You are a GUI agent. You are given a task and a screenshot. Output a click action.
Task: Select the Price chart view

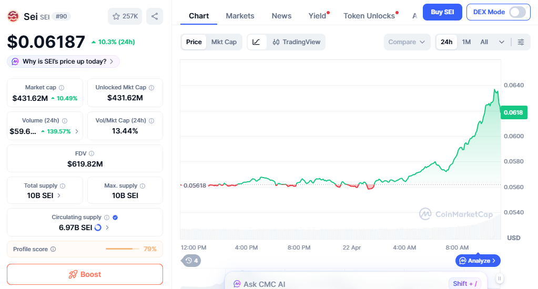tap(194, 42)
